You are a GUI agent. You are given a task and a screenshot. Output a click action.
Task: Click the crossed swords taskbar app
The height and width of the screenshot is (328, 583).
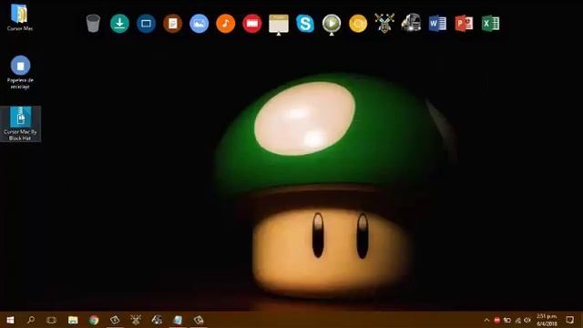coord(136,320)
